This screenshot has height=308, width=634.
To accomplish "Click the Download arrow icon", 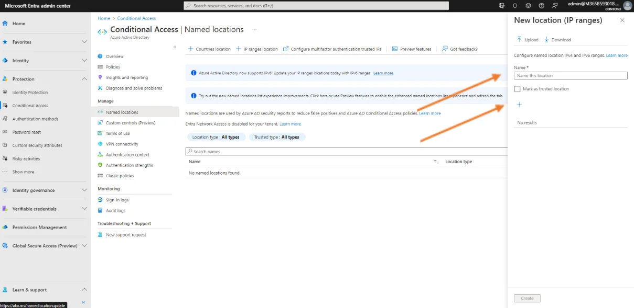I will [546, 40].
